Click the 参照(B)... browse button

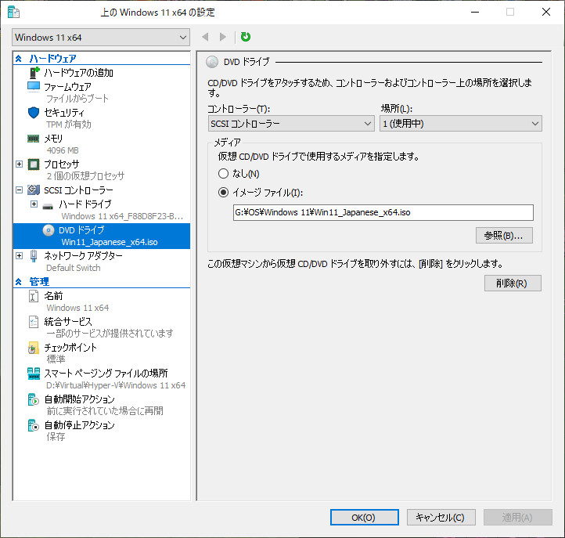[x=504, y=236]
